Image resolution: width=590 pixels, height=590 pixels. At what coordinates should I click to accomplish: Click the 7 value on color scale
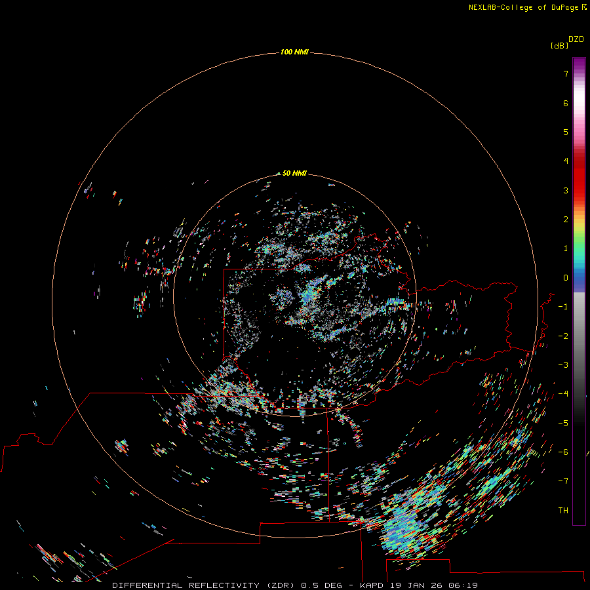566,73
